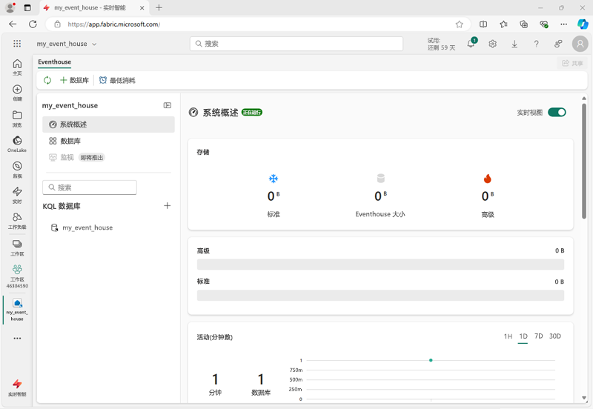Click the Share button
The height and width of the screenshot is (409, 593).
(572, 63)
